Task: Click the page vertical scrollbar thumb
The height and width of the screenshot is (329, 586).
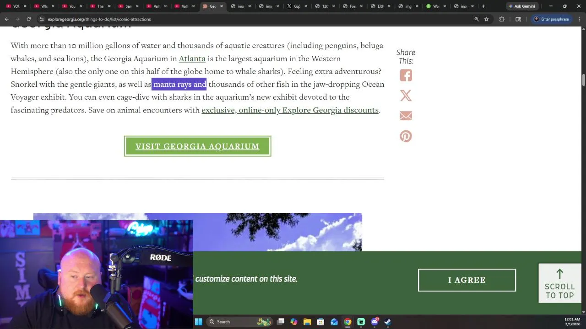Action: (x=583, y=80)
